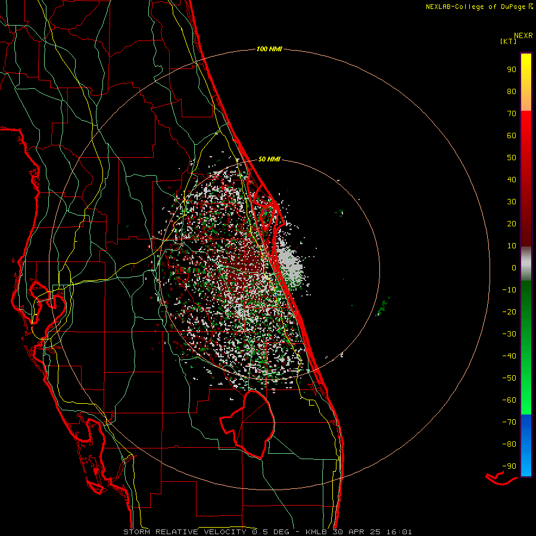Click the gray echo blob offshore of radar
This screenshot has height=536, width=536.
(291, 267)
